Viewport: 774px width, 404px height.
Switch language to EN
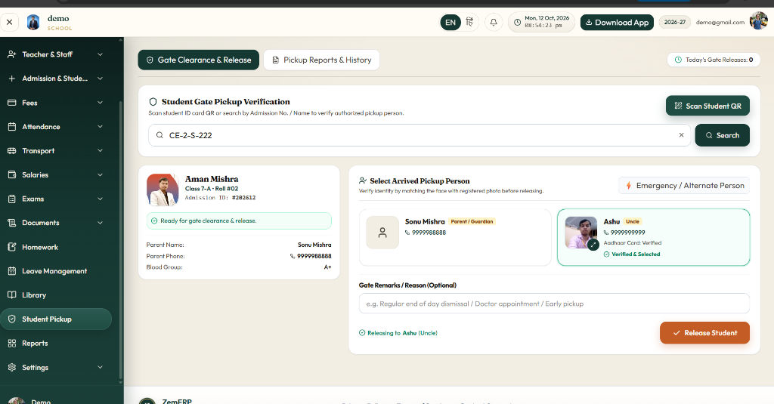[x=450, y=22]
